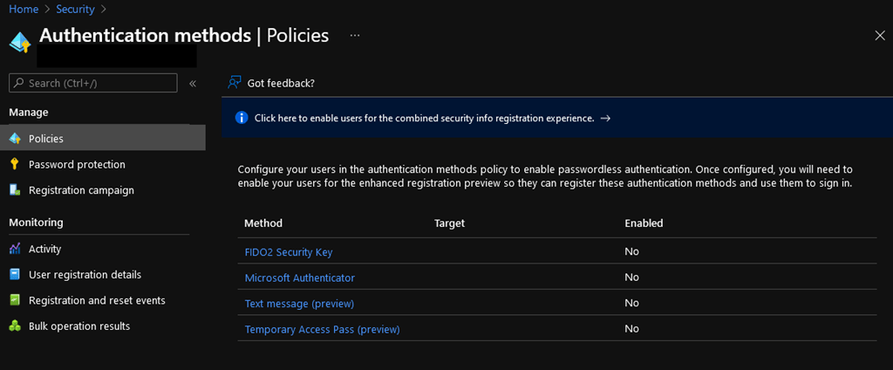Viewport: 893px width, 370px height.
Task: Close the Authentication methods pane
Action: click(879, 35)
